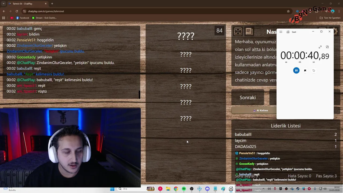This screenshot has width=343, height=193.
Task: Click the @ChatPlay reşit kelimesini buldu message
Action: tap(50, 80)
